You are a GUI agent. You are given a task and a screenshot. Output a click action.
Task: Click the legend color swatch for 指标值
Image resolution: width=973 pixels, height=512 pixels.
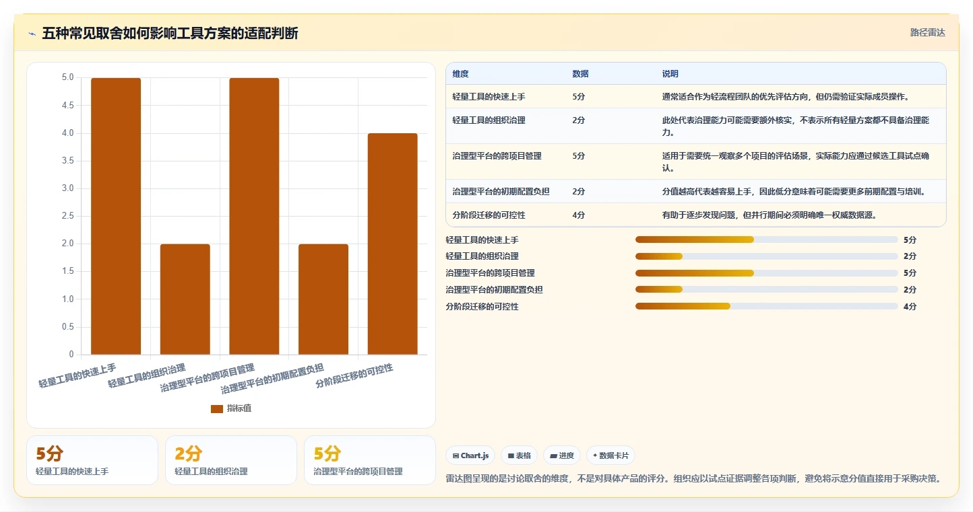(x=216, y=408)
